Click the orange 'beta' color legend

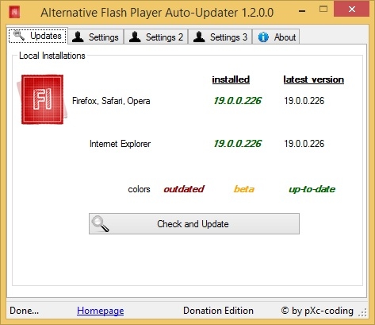[244, 189]
